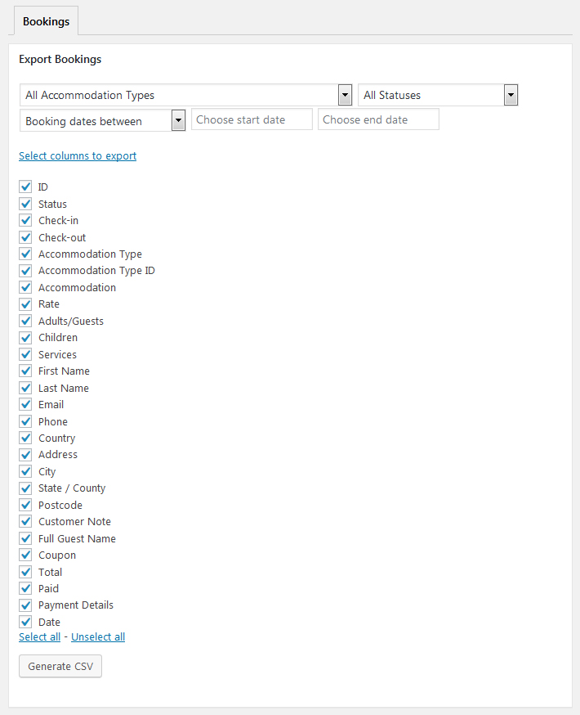Open the All Accommodation Types dropdown

185,95
